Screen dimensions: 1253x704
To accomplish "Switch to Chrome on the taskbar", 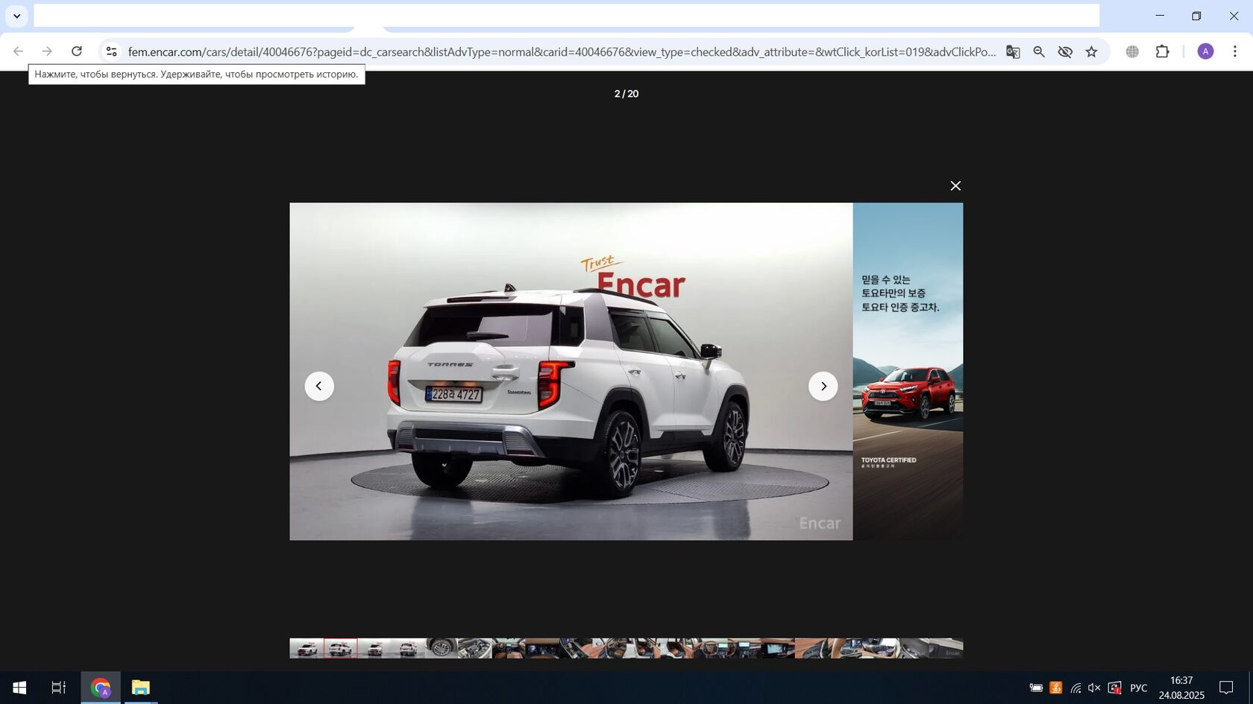I will (101, 688).
